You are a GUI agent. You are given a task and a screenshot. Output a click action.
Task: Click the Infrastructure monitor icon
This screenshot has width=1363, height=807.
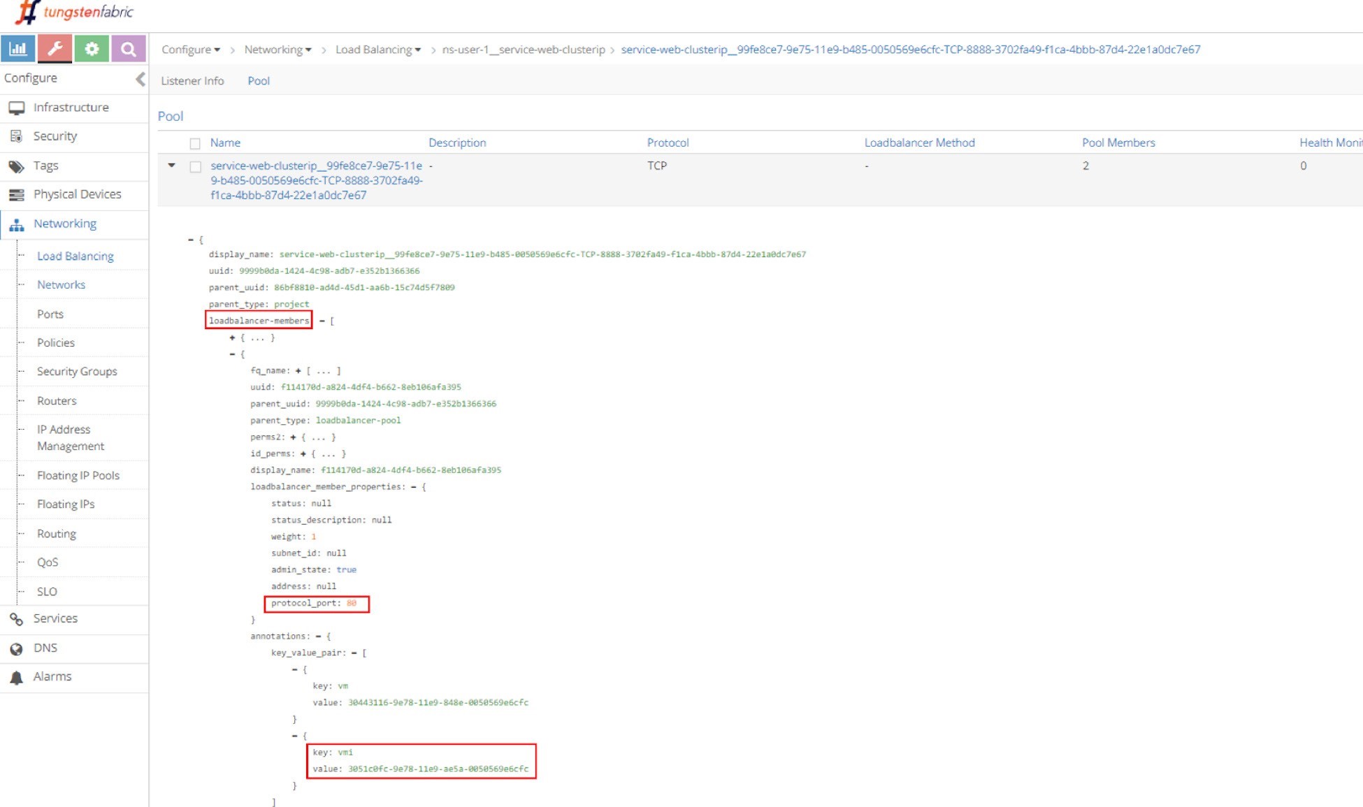(x=16, y=108)
